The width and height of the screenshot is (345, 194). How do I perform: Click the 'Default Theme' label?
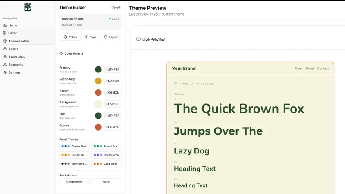coord(72,25)
